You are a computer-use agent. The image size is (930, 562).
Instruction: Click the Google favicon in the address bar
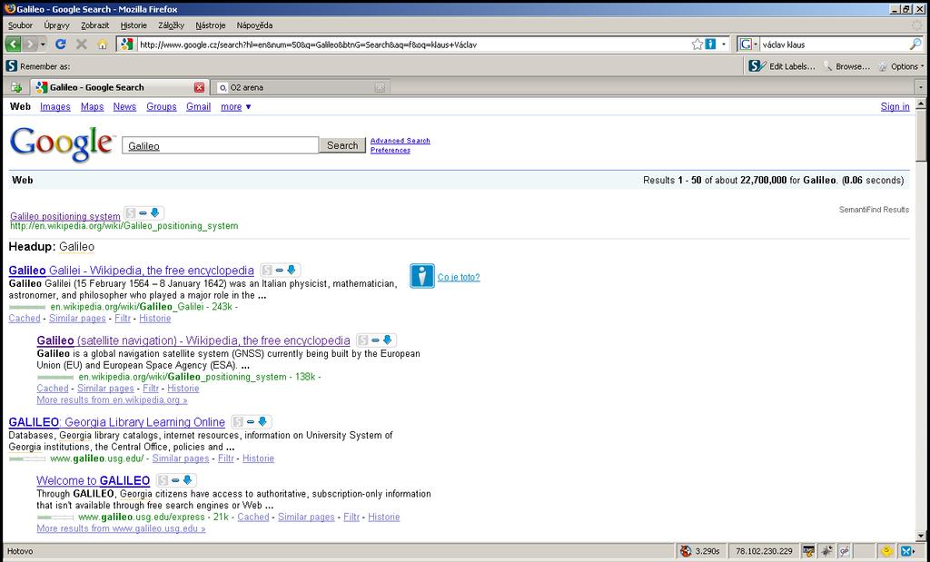pos(126,44)
